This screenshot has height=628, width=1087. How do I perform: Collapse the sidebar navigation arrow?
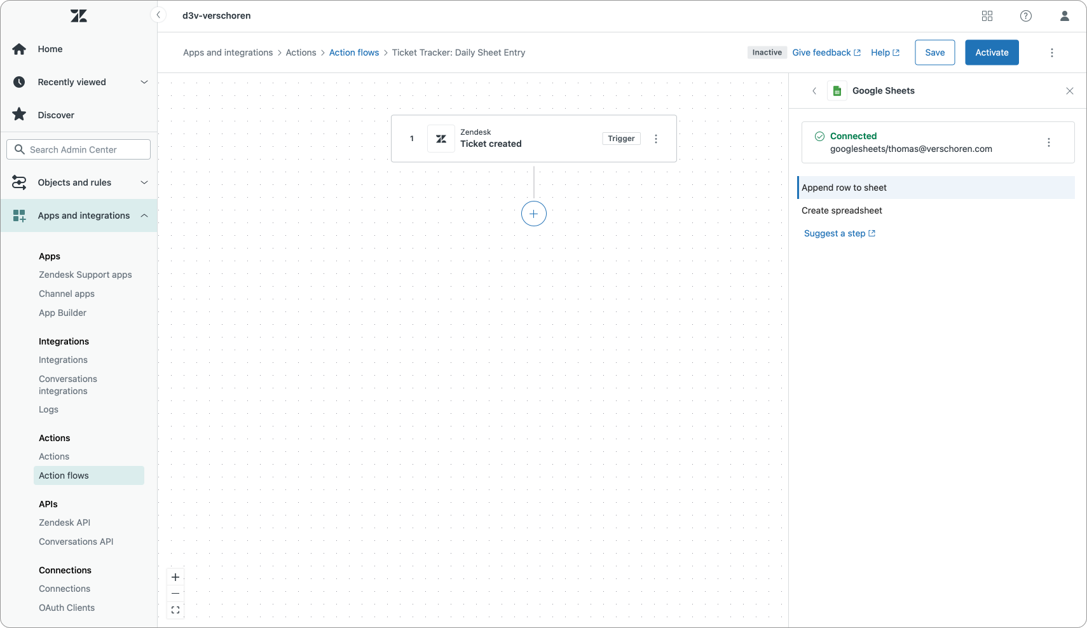(158, 15)
